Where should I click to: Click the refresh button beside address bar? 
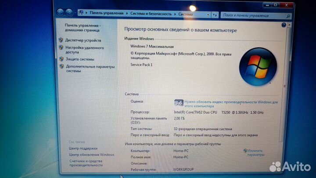pos(215,15)
